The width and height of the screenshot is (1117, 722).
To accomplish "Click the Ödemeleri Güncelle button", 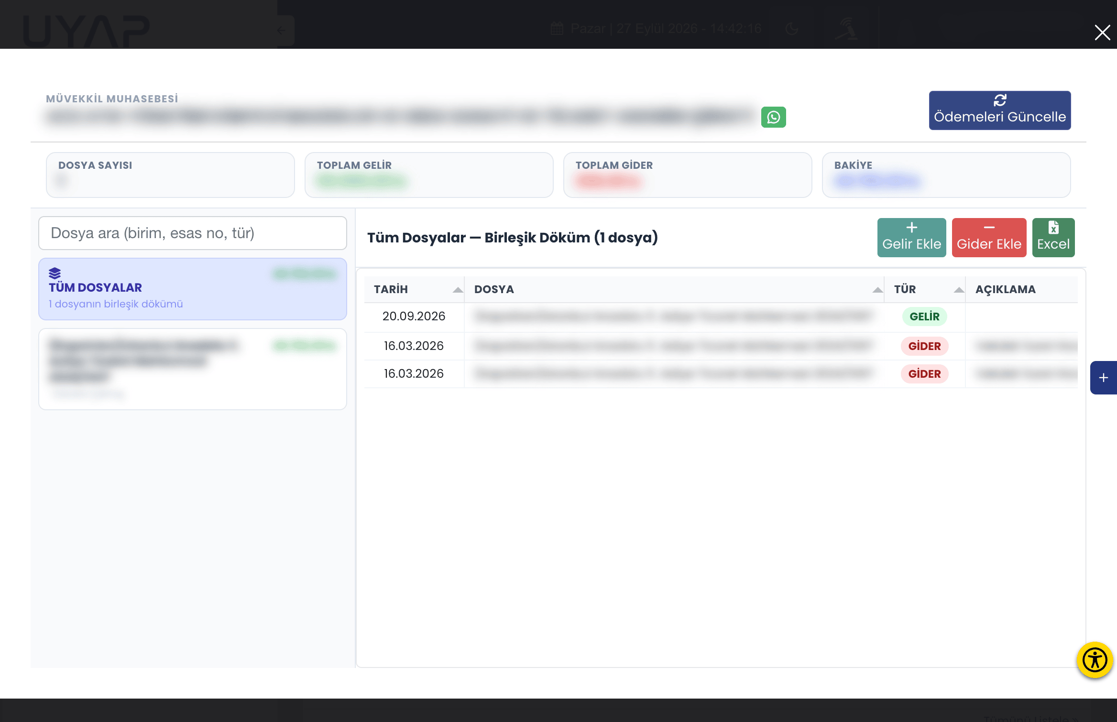I will (999, 110).
